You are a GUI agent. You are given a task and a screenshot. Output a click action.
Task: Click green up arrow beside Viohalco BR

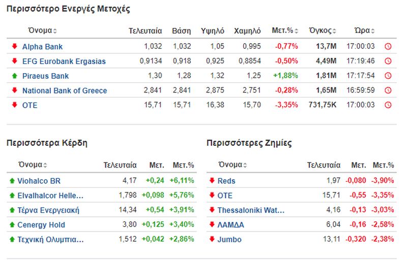coord(12,181)
